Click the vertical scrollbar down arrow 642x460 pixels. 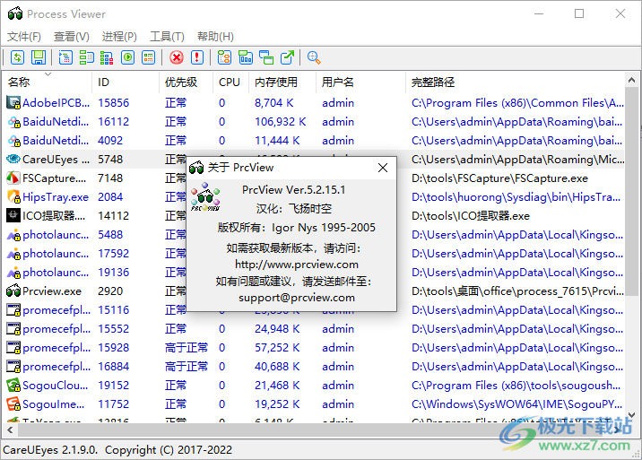coord(631,415)
